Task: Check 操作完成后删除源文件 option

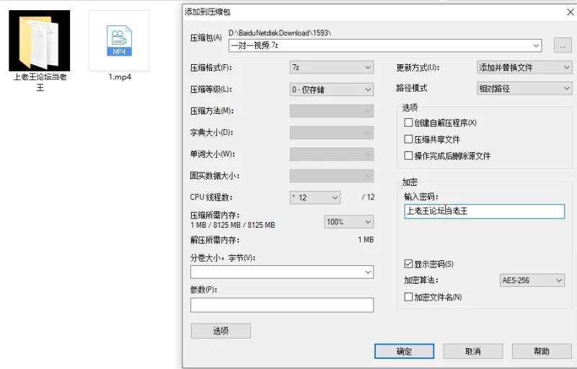Action: pyautogui.click(x=408, y=156)
